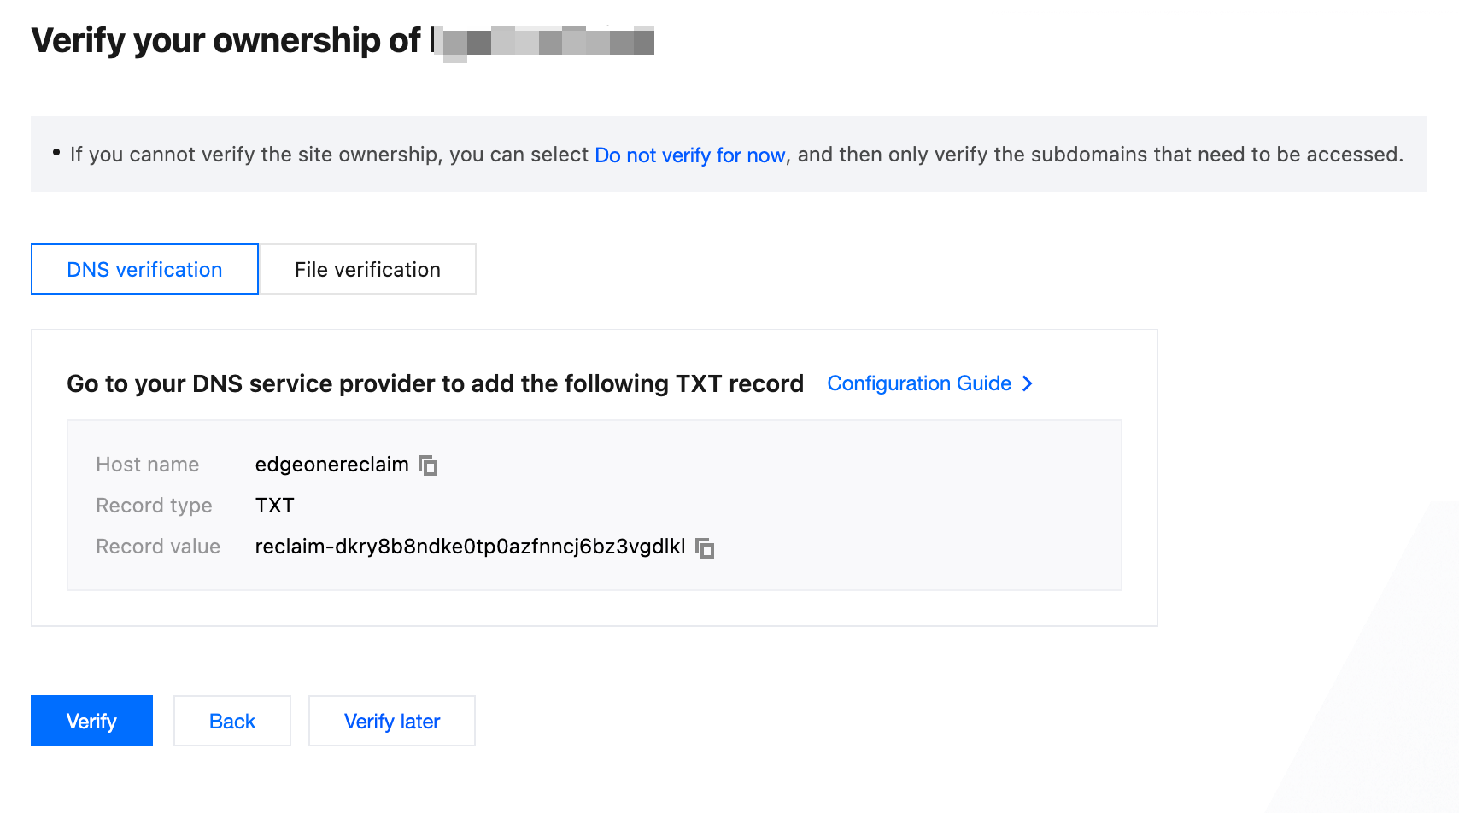This screenshot has width=1459, height=813.
Task: Click the "Record type" field label
Action: pyautogui.click(x=154, y=506)
